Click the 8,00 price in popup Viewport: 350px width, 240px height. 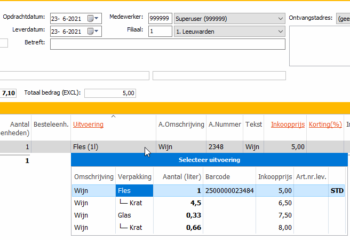(285, 228)
